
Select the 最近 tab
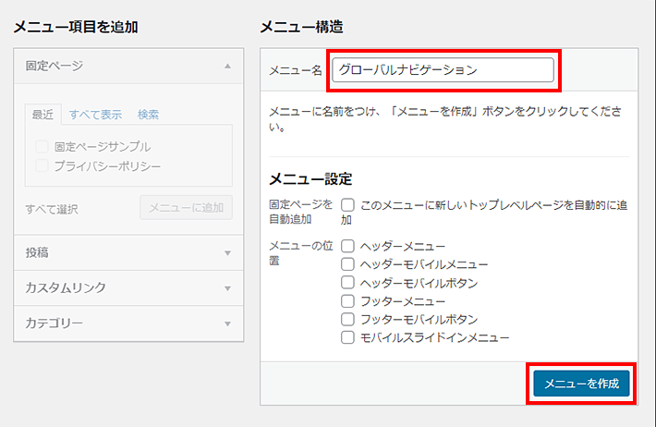click(x=43, y=115)
